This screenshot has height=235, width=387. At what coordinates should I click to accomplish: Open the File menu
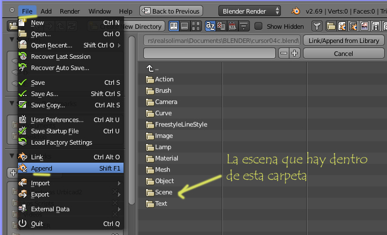click(27, 11)
